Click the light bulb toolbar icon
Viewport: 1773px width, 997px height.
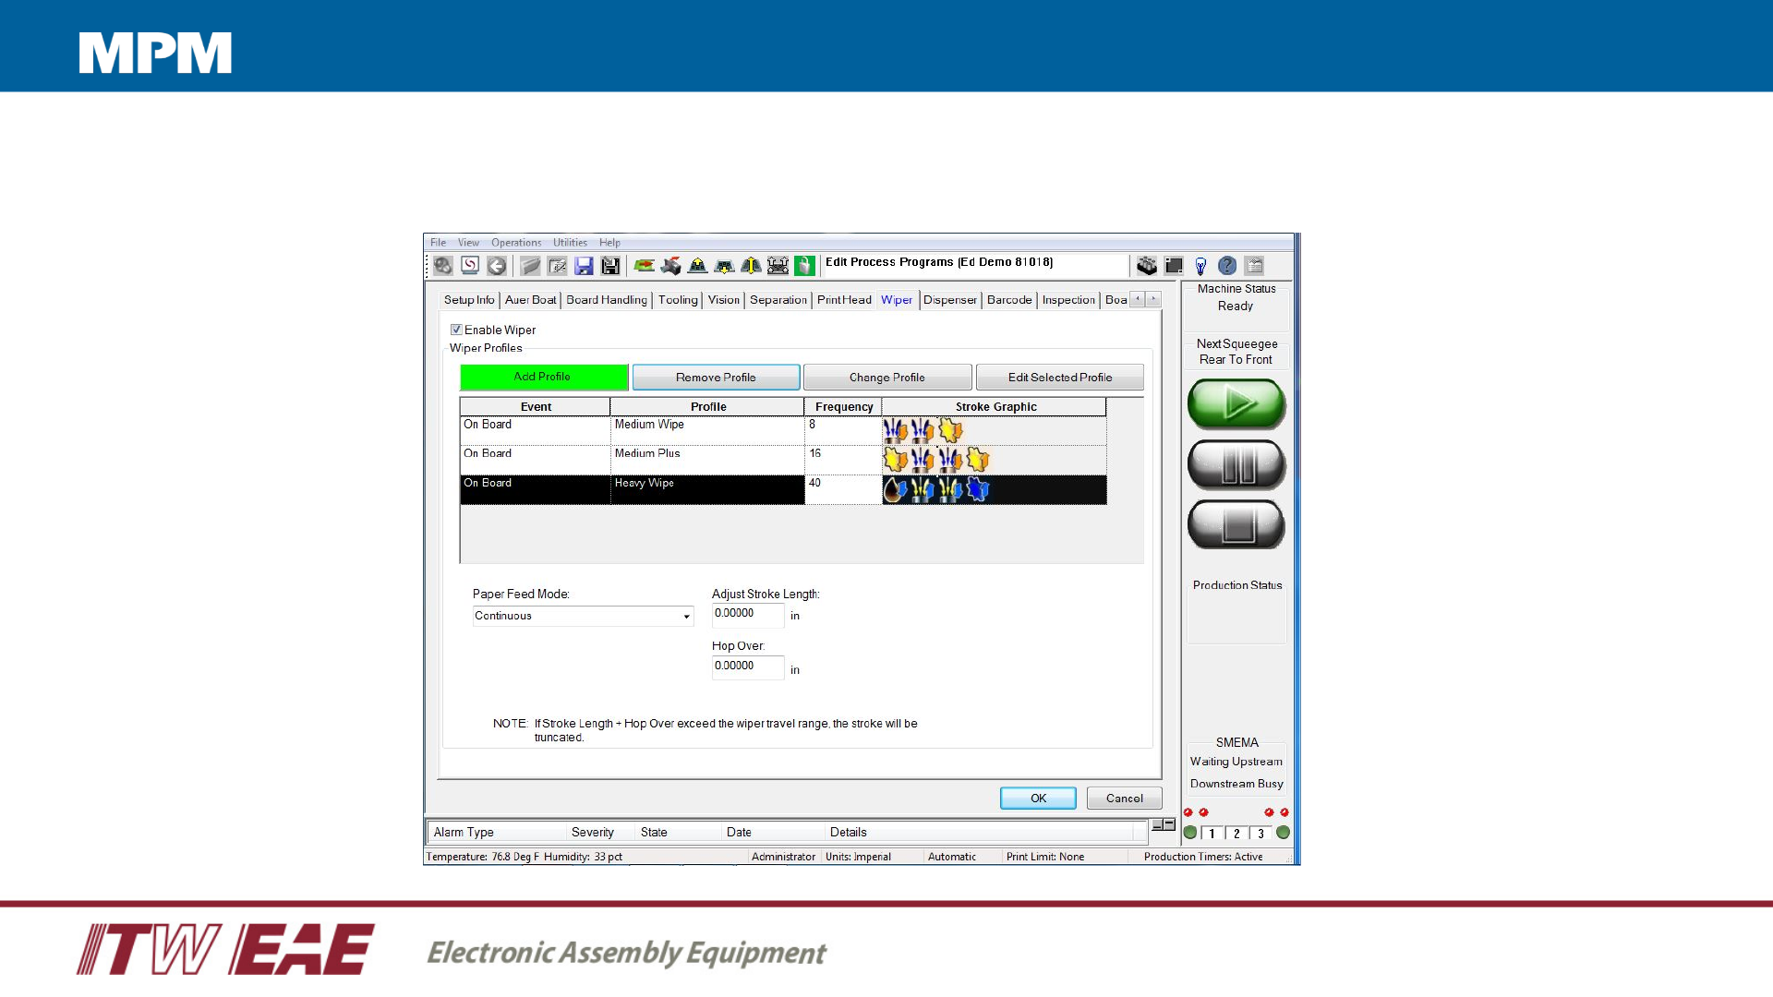1200,266
